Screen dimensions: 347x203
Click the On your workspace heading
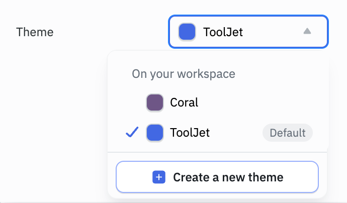tap(184, 74)
